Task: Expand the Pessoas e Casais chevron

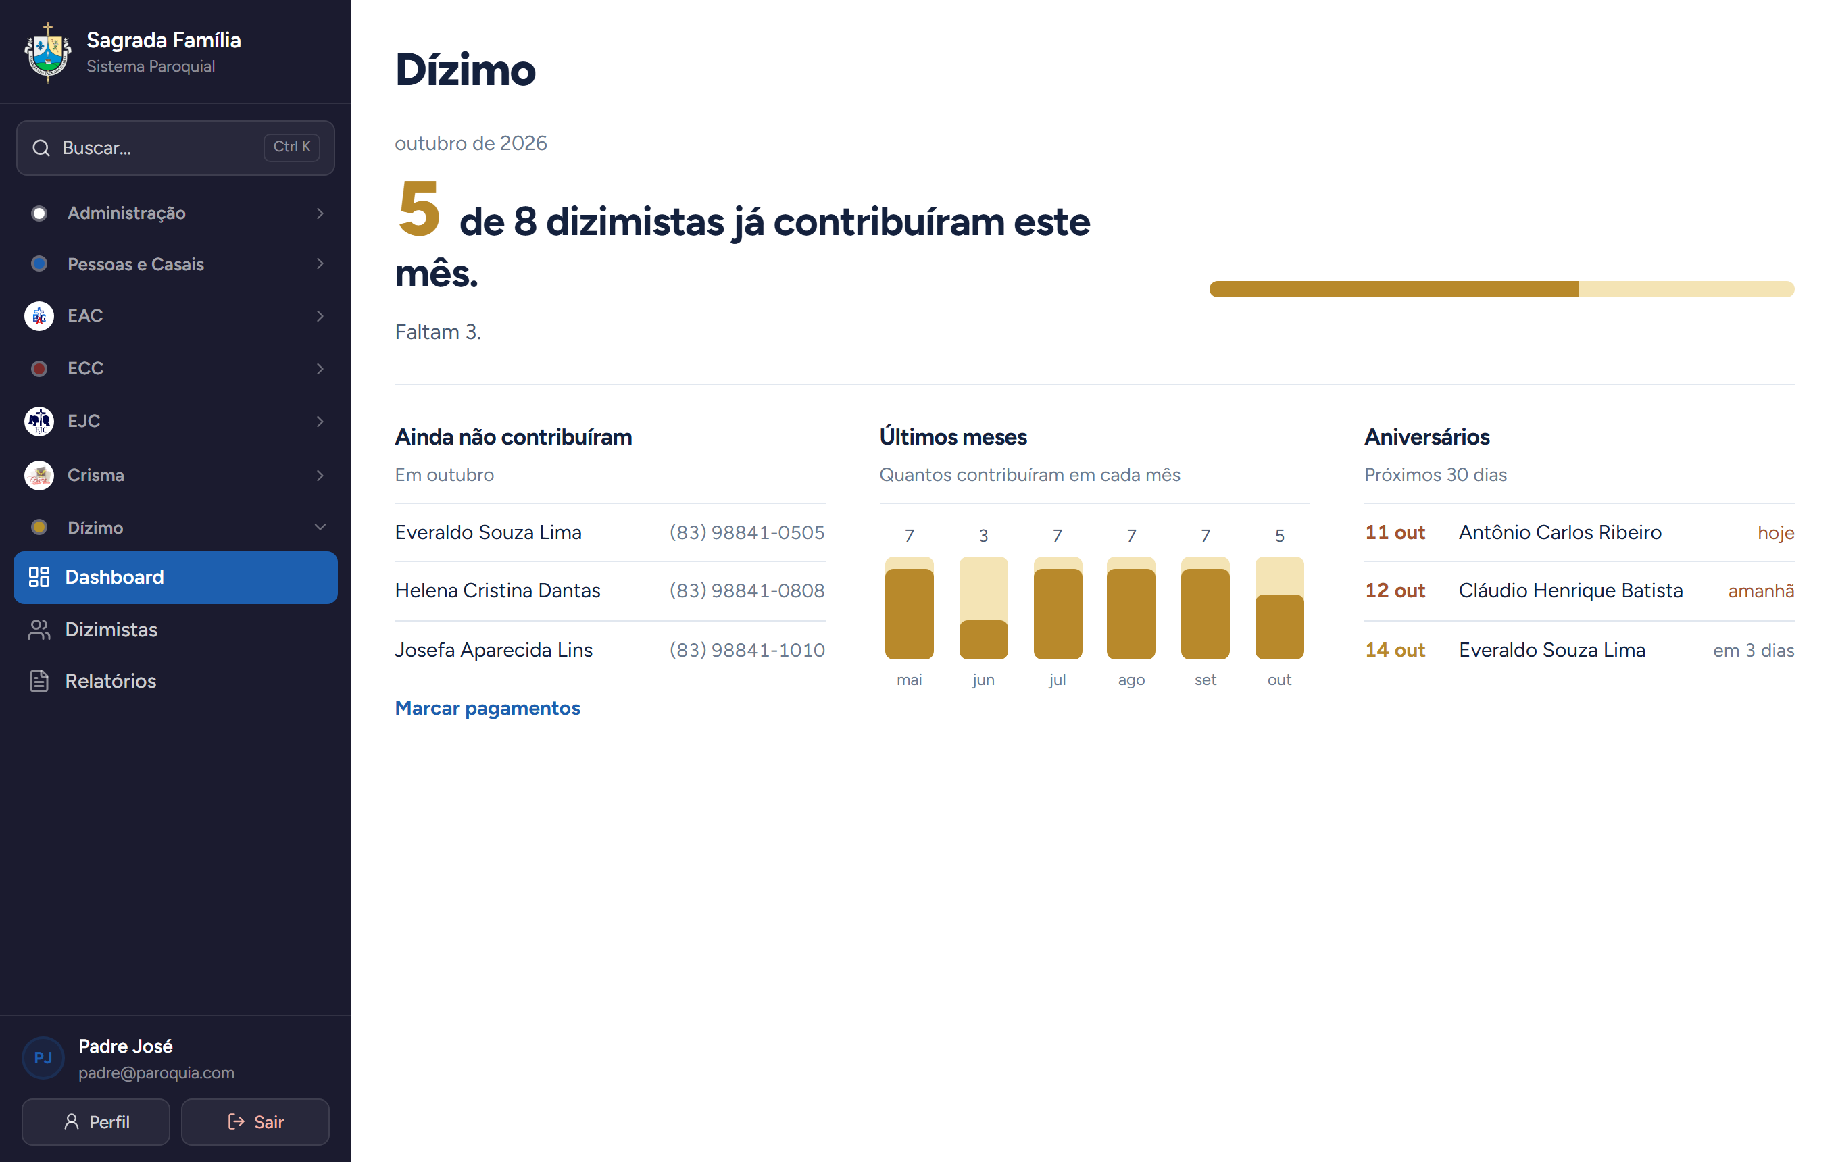Action: pyautogui.click(x=320, y=264)
